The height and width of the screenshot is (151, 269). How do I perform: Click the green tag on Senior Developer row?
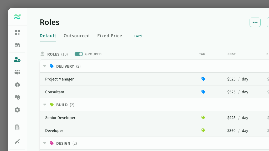coord(203,117)
